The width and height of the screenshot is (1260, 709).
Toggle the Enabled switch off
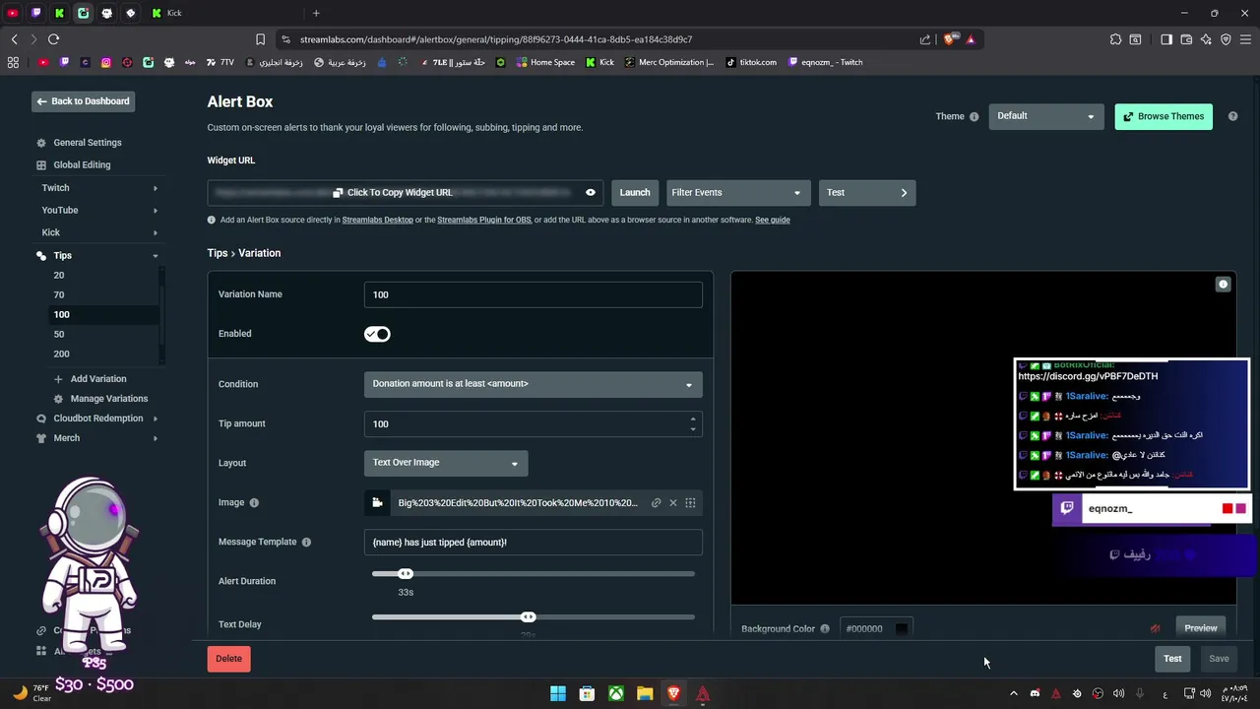click(377, 334)
